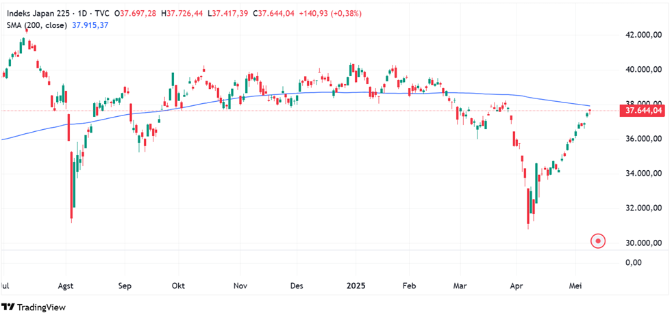Viewport: 672px width, 315px height.
Task: Click the SMA (200, close) indicator label
Action: [x=37, y=25]
